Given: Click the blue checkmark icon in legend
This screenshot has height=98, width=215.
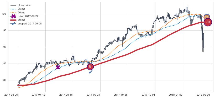Looking at the screenshot, I should pyautogui.click(x=13, y=24).
